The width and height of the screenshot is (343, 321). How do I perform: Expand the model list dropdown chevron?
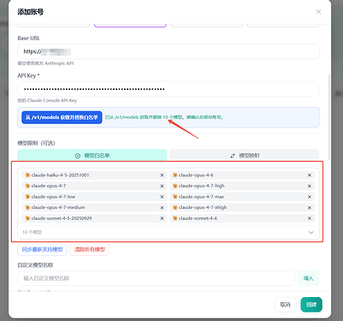click(x=311, y=232)
